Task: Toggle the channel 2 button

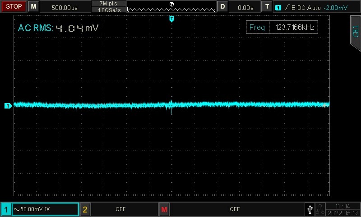Action: (x=85, y=209)
